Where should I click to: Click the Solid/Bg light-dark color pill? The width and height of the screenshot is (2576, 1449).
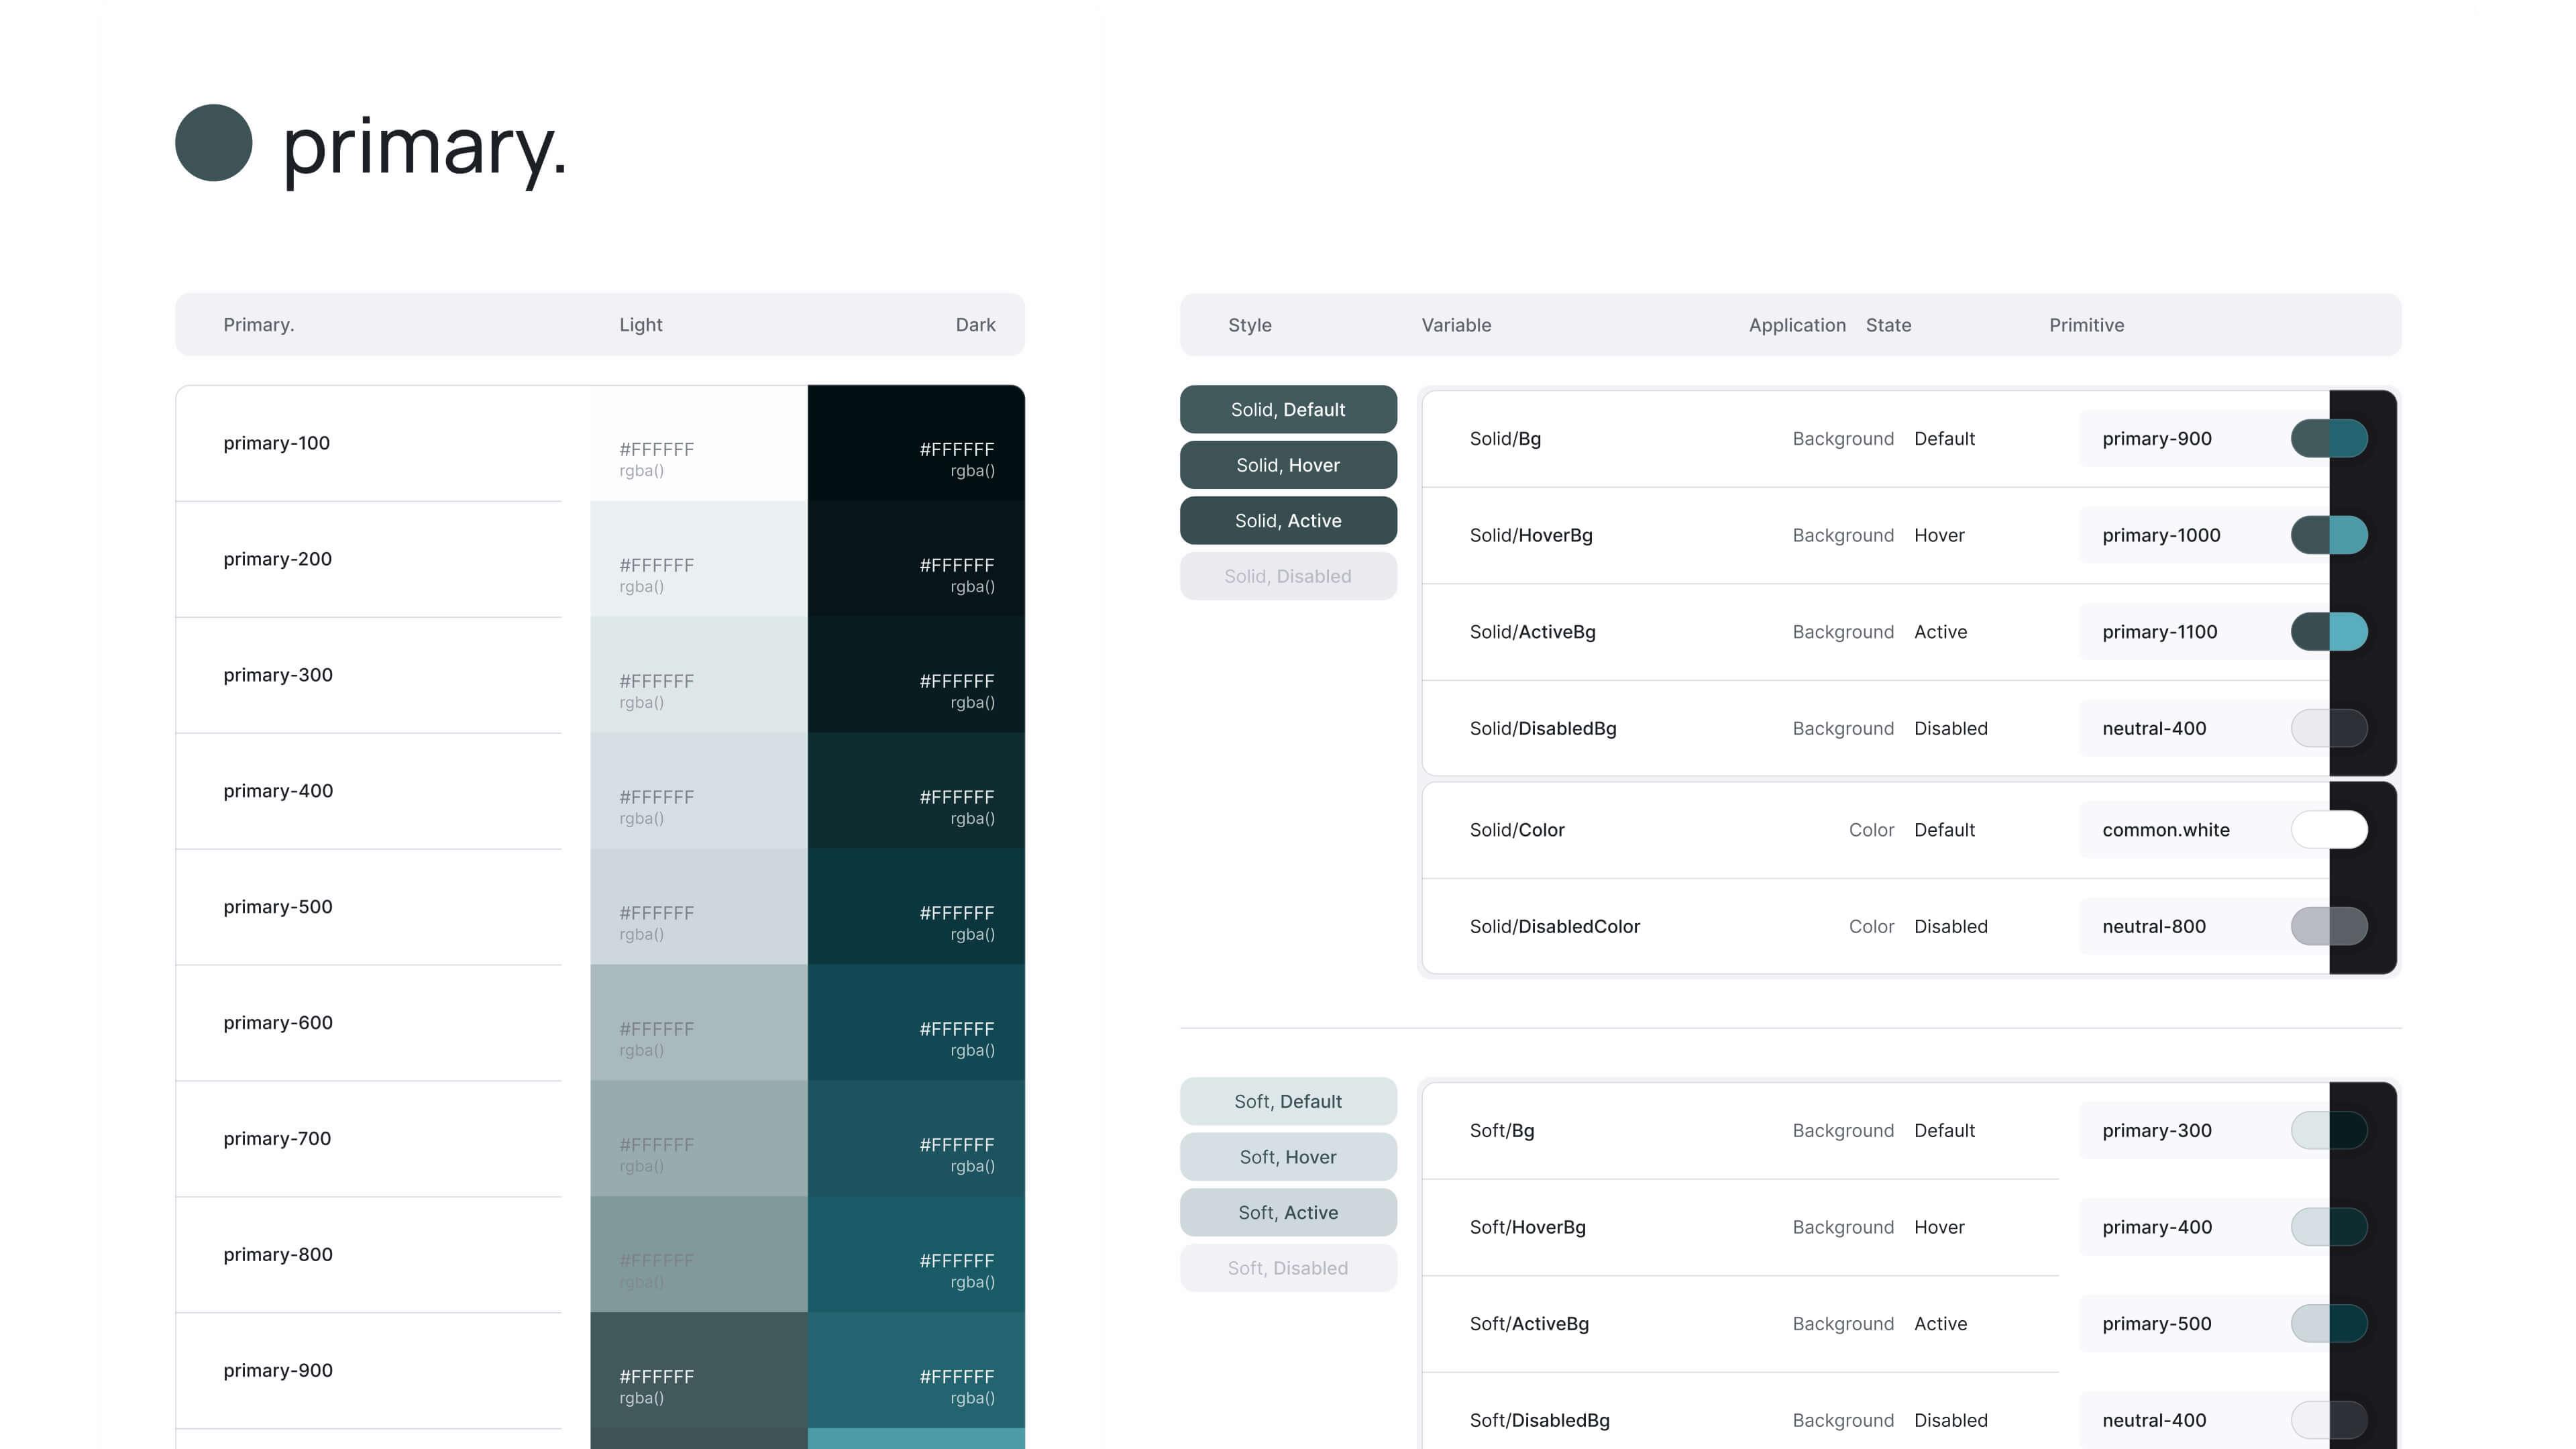2329,438
